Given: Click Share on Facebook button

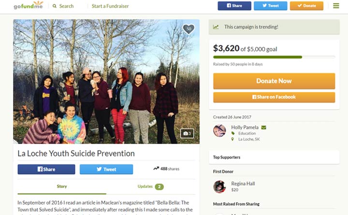Looking at the screenshot, I should pos(274,97).
